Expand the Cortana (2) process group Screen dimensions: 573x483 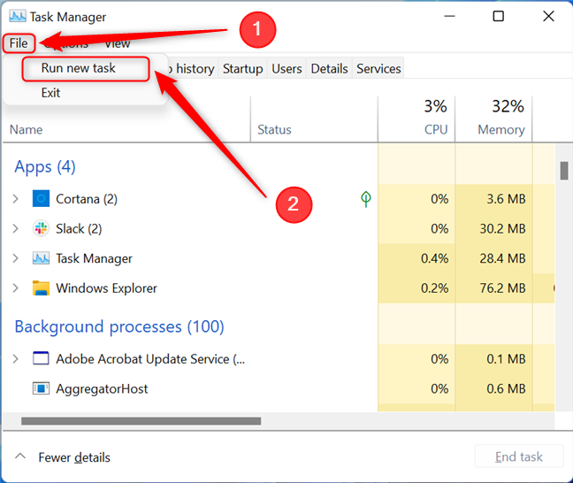15,199
